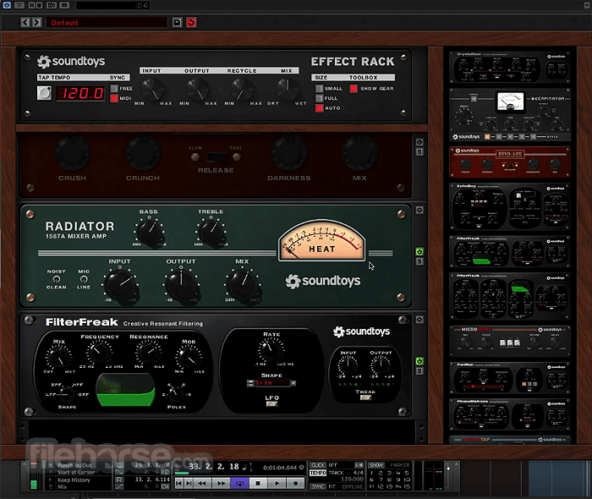Click the 120.0 tempo display
Image resolution: width=592 pixels, height=499 pixels.
81,93
